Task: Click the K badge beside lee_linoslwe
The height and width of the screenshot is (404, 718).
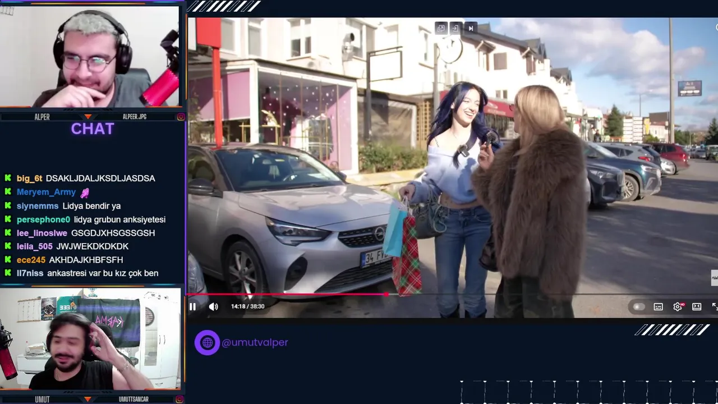Action: (x=8, y=233)
